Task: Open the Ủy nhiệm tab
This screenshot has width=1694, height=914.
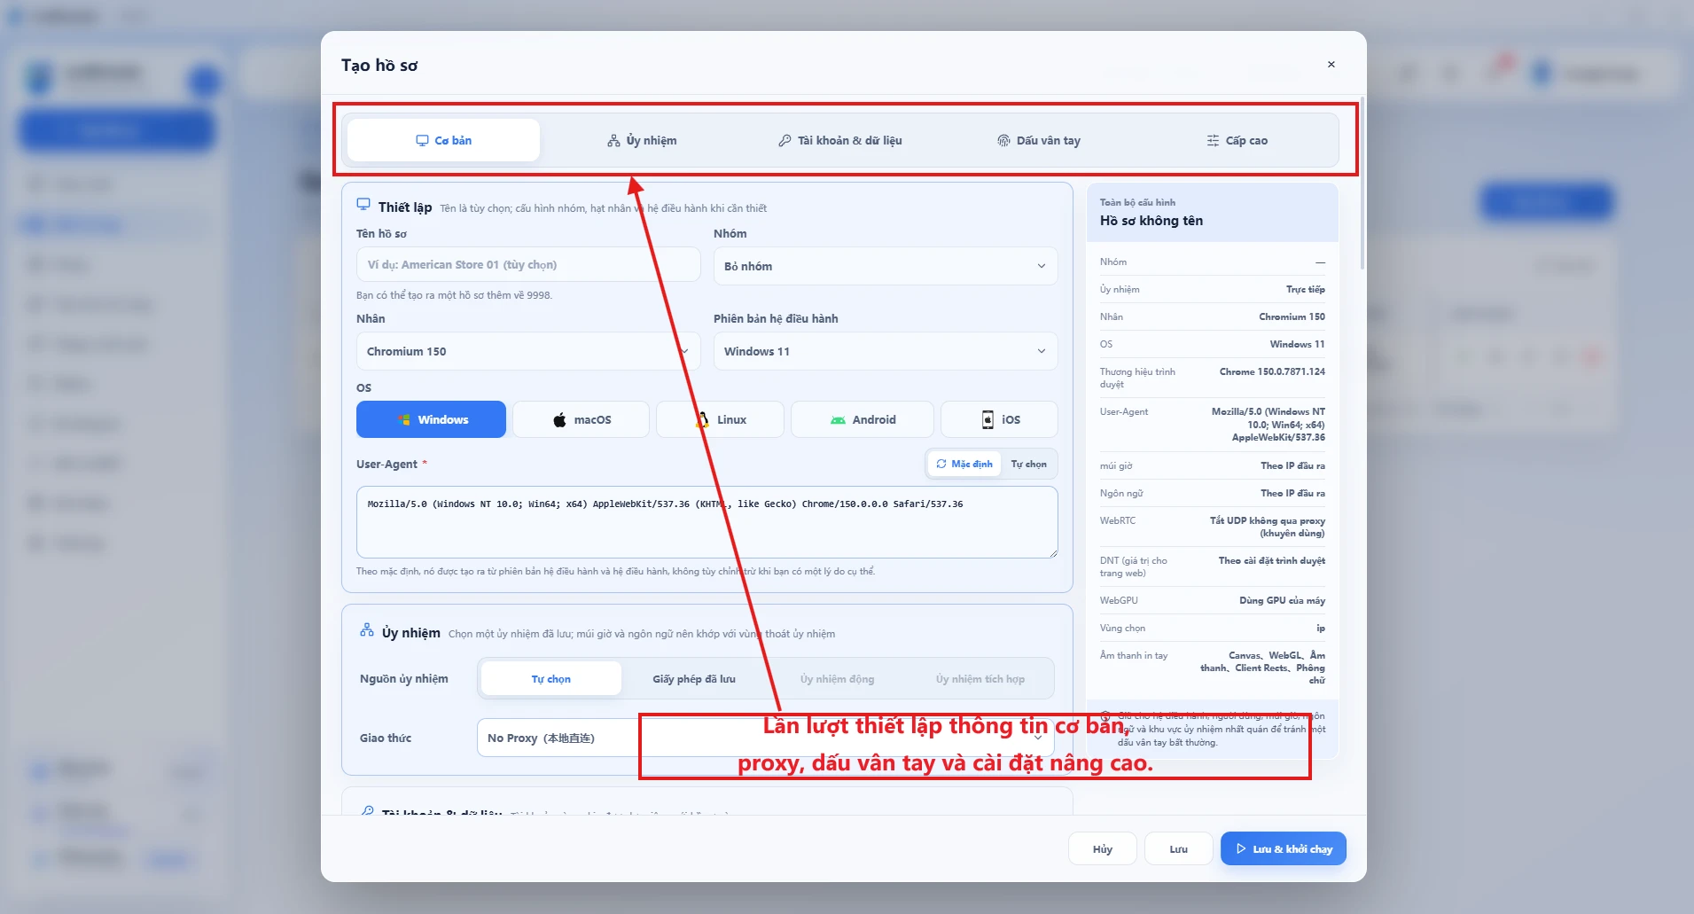Action: (642, 140)
